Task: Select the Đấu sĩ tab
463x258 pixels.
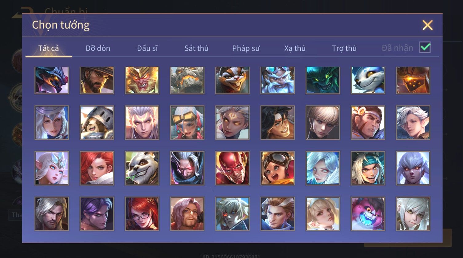Action: point(147,48)
